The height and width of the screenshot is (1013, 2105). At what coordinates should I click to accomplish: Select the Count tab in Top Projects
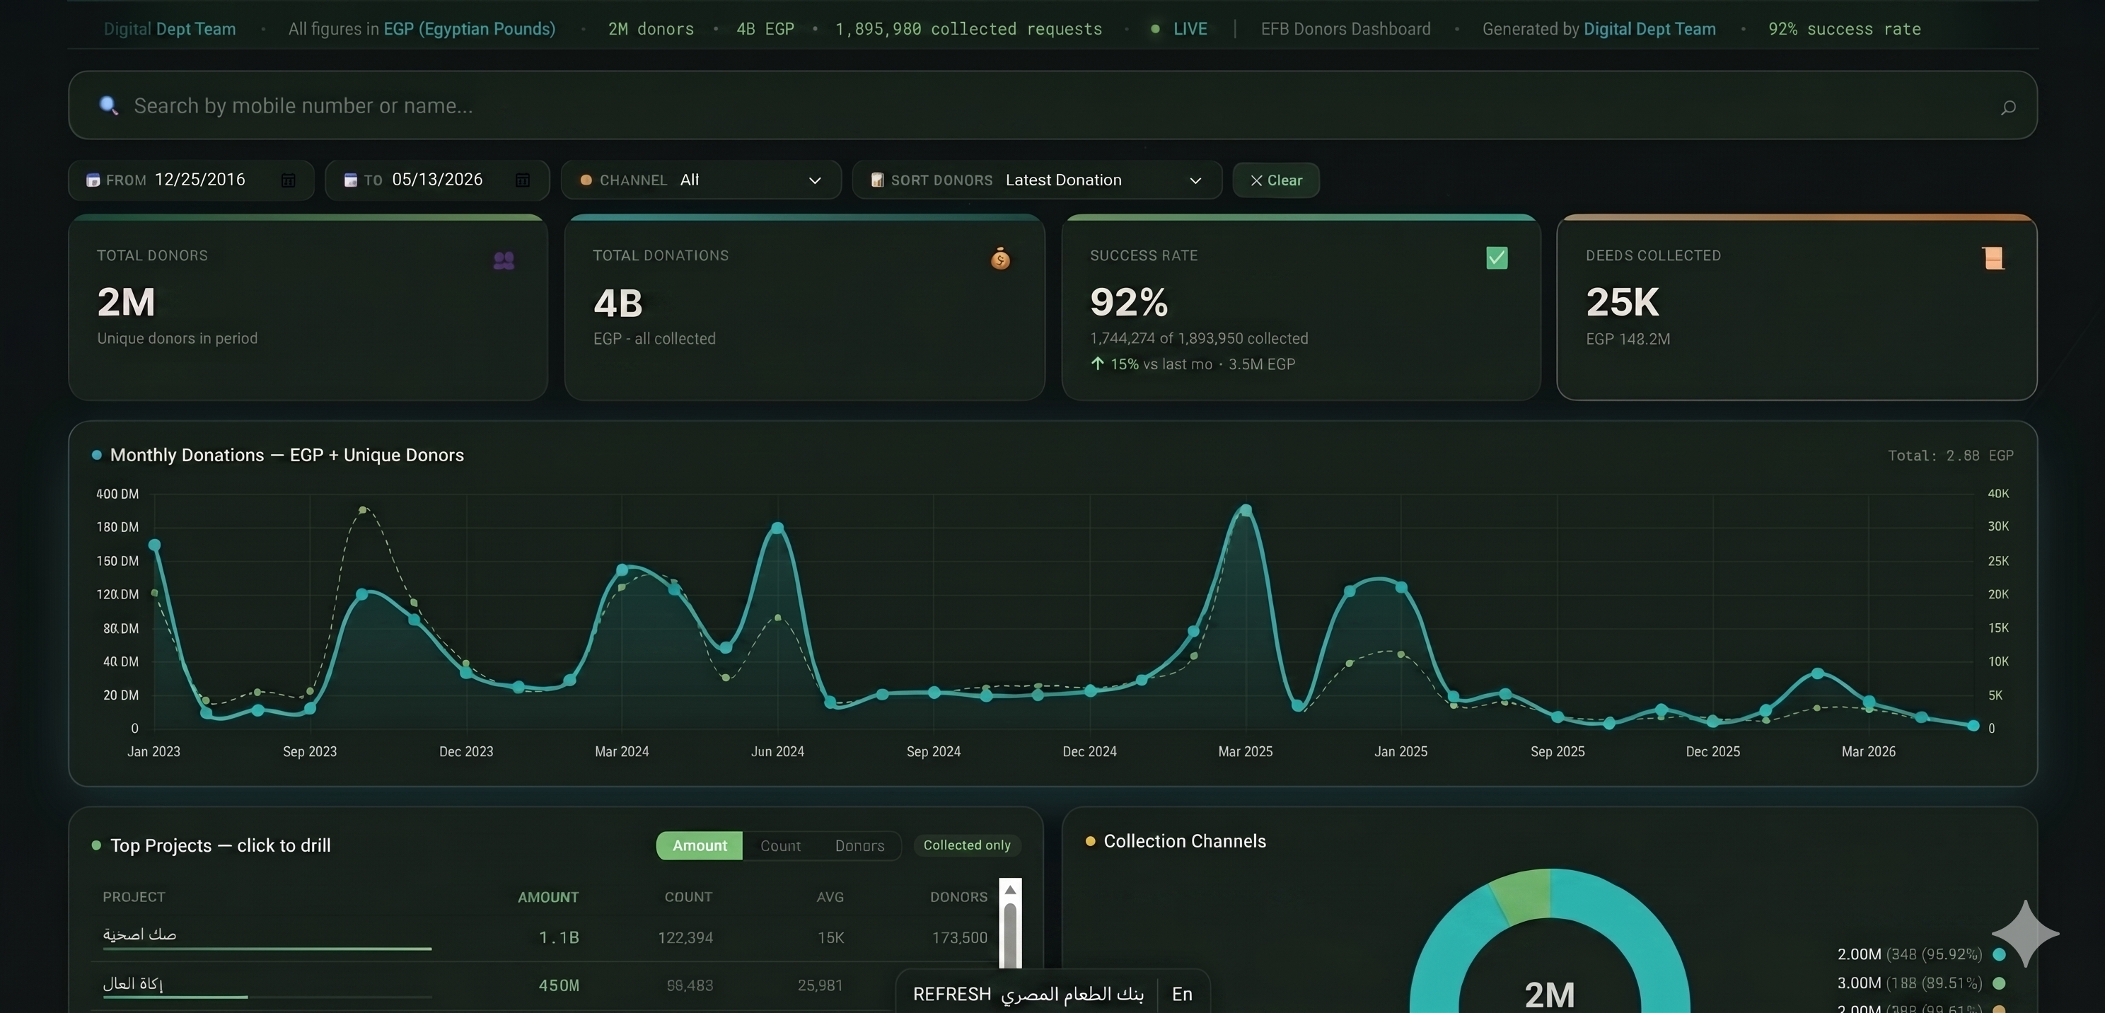tap(780, 845)
